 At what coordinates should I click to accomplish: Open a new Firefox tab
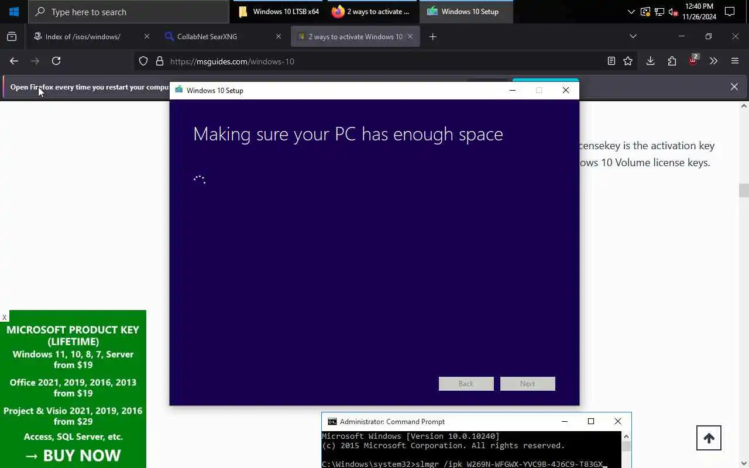point(433,36)
